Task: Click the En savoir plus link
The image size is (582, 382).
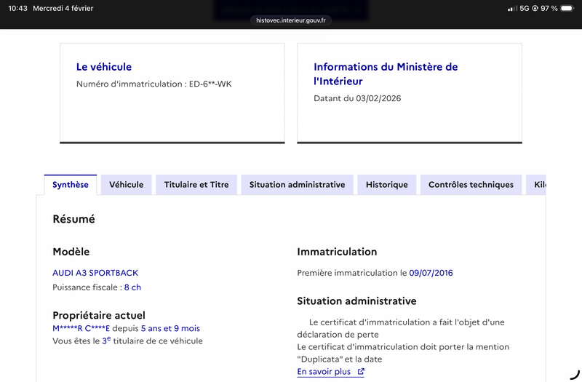Action: 324,372
